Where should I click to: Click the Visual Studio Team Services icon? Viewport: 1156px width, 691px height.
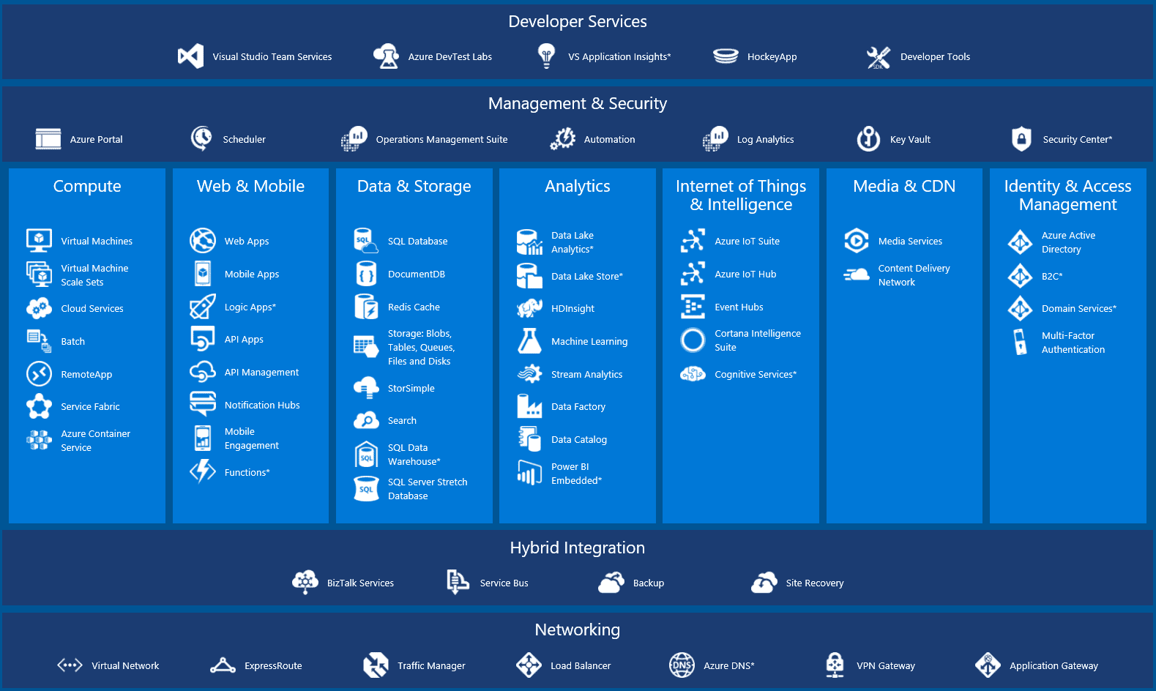click(190, 56)
